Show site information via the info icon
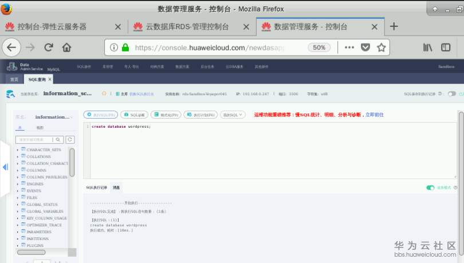This screenshot has height=263, width=464. (x=114, y=48)
